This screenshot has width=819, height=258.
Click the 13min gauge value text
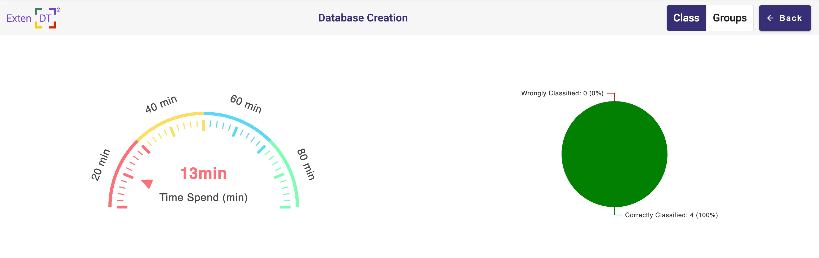tap(203, 174)
